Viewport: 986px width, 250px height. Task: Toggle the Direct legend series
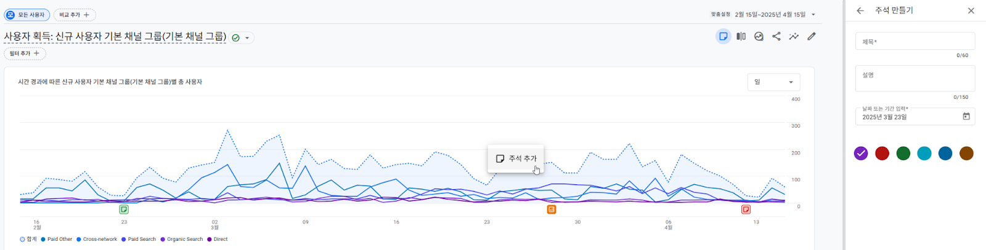click(x=218, y=240)
